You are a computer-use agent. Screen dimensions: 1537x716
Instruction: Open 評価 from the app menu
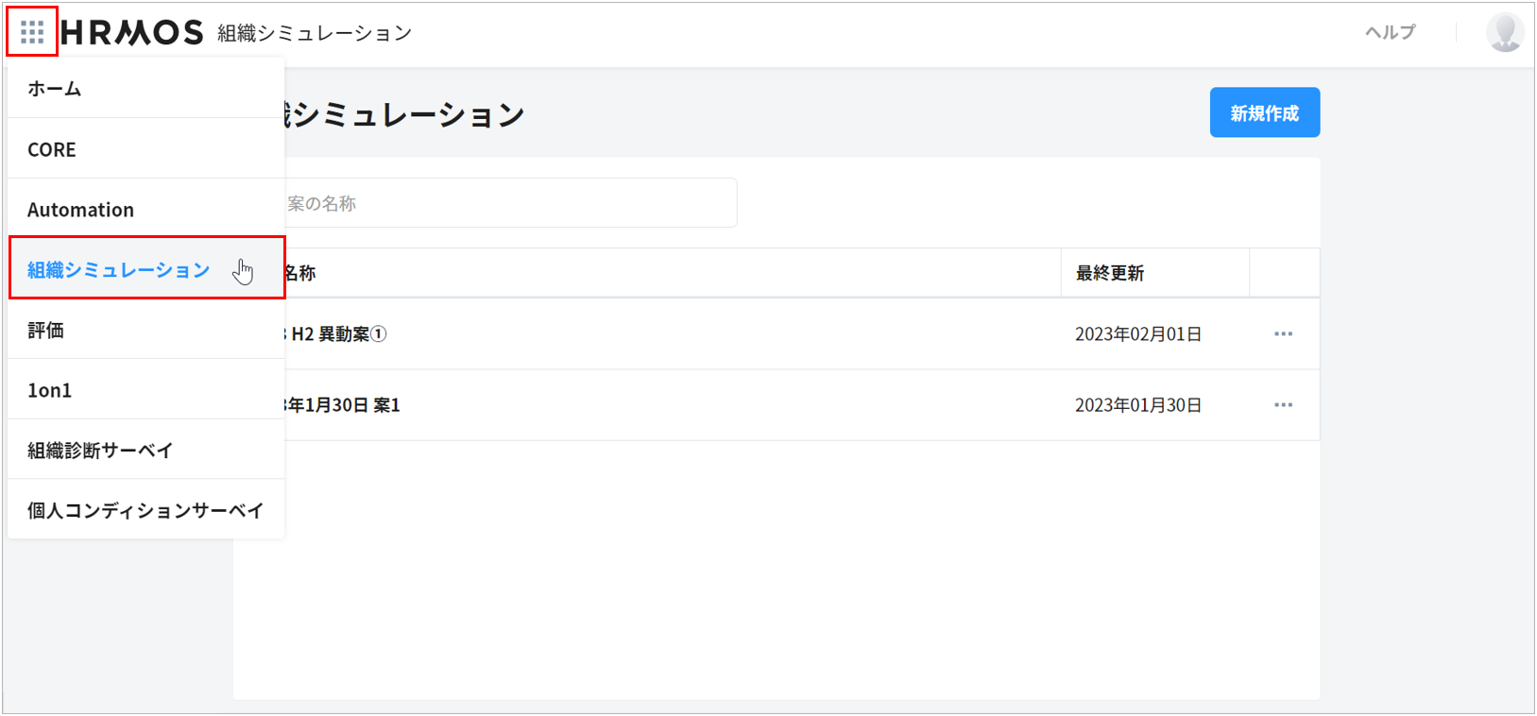pos(46,331)
